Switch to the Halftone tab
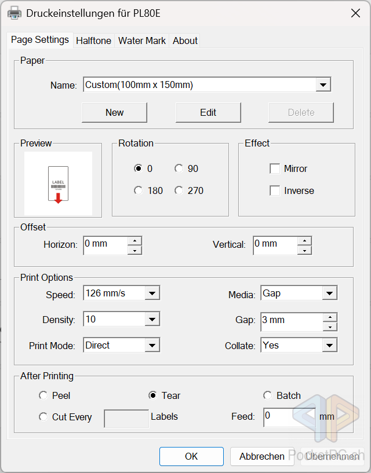Viewport: 371px width, 473px height. pos(93,41)
